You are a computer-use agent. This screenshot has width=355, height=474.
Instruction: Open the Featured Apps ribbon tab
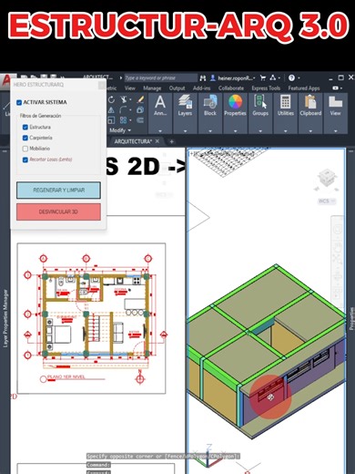coord(304,88)
